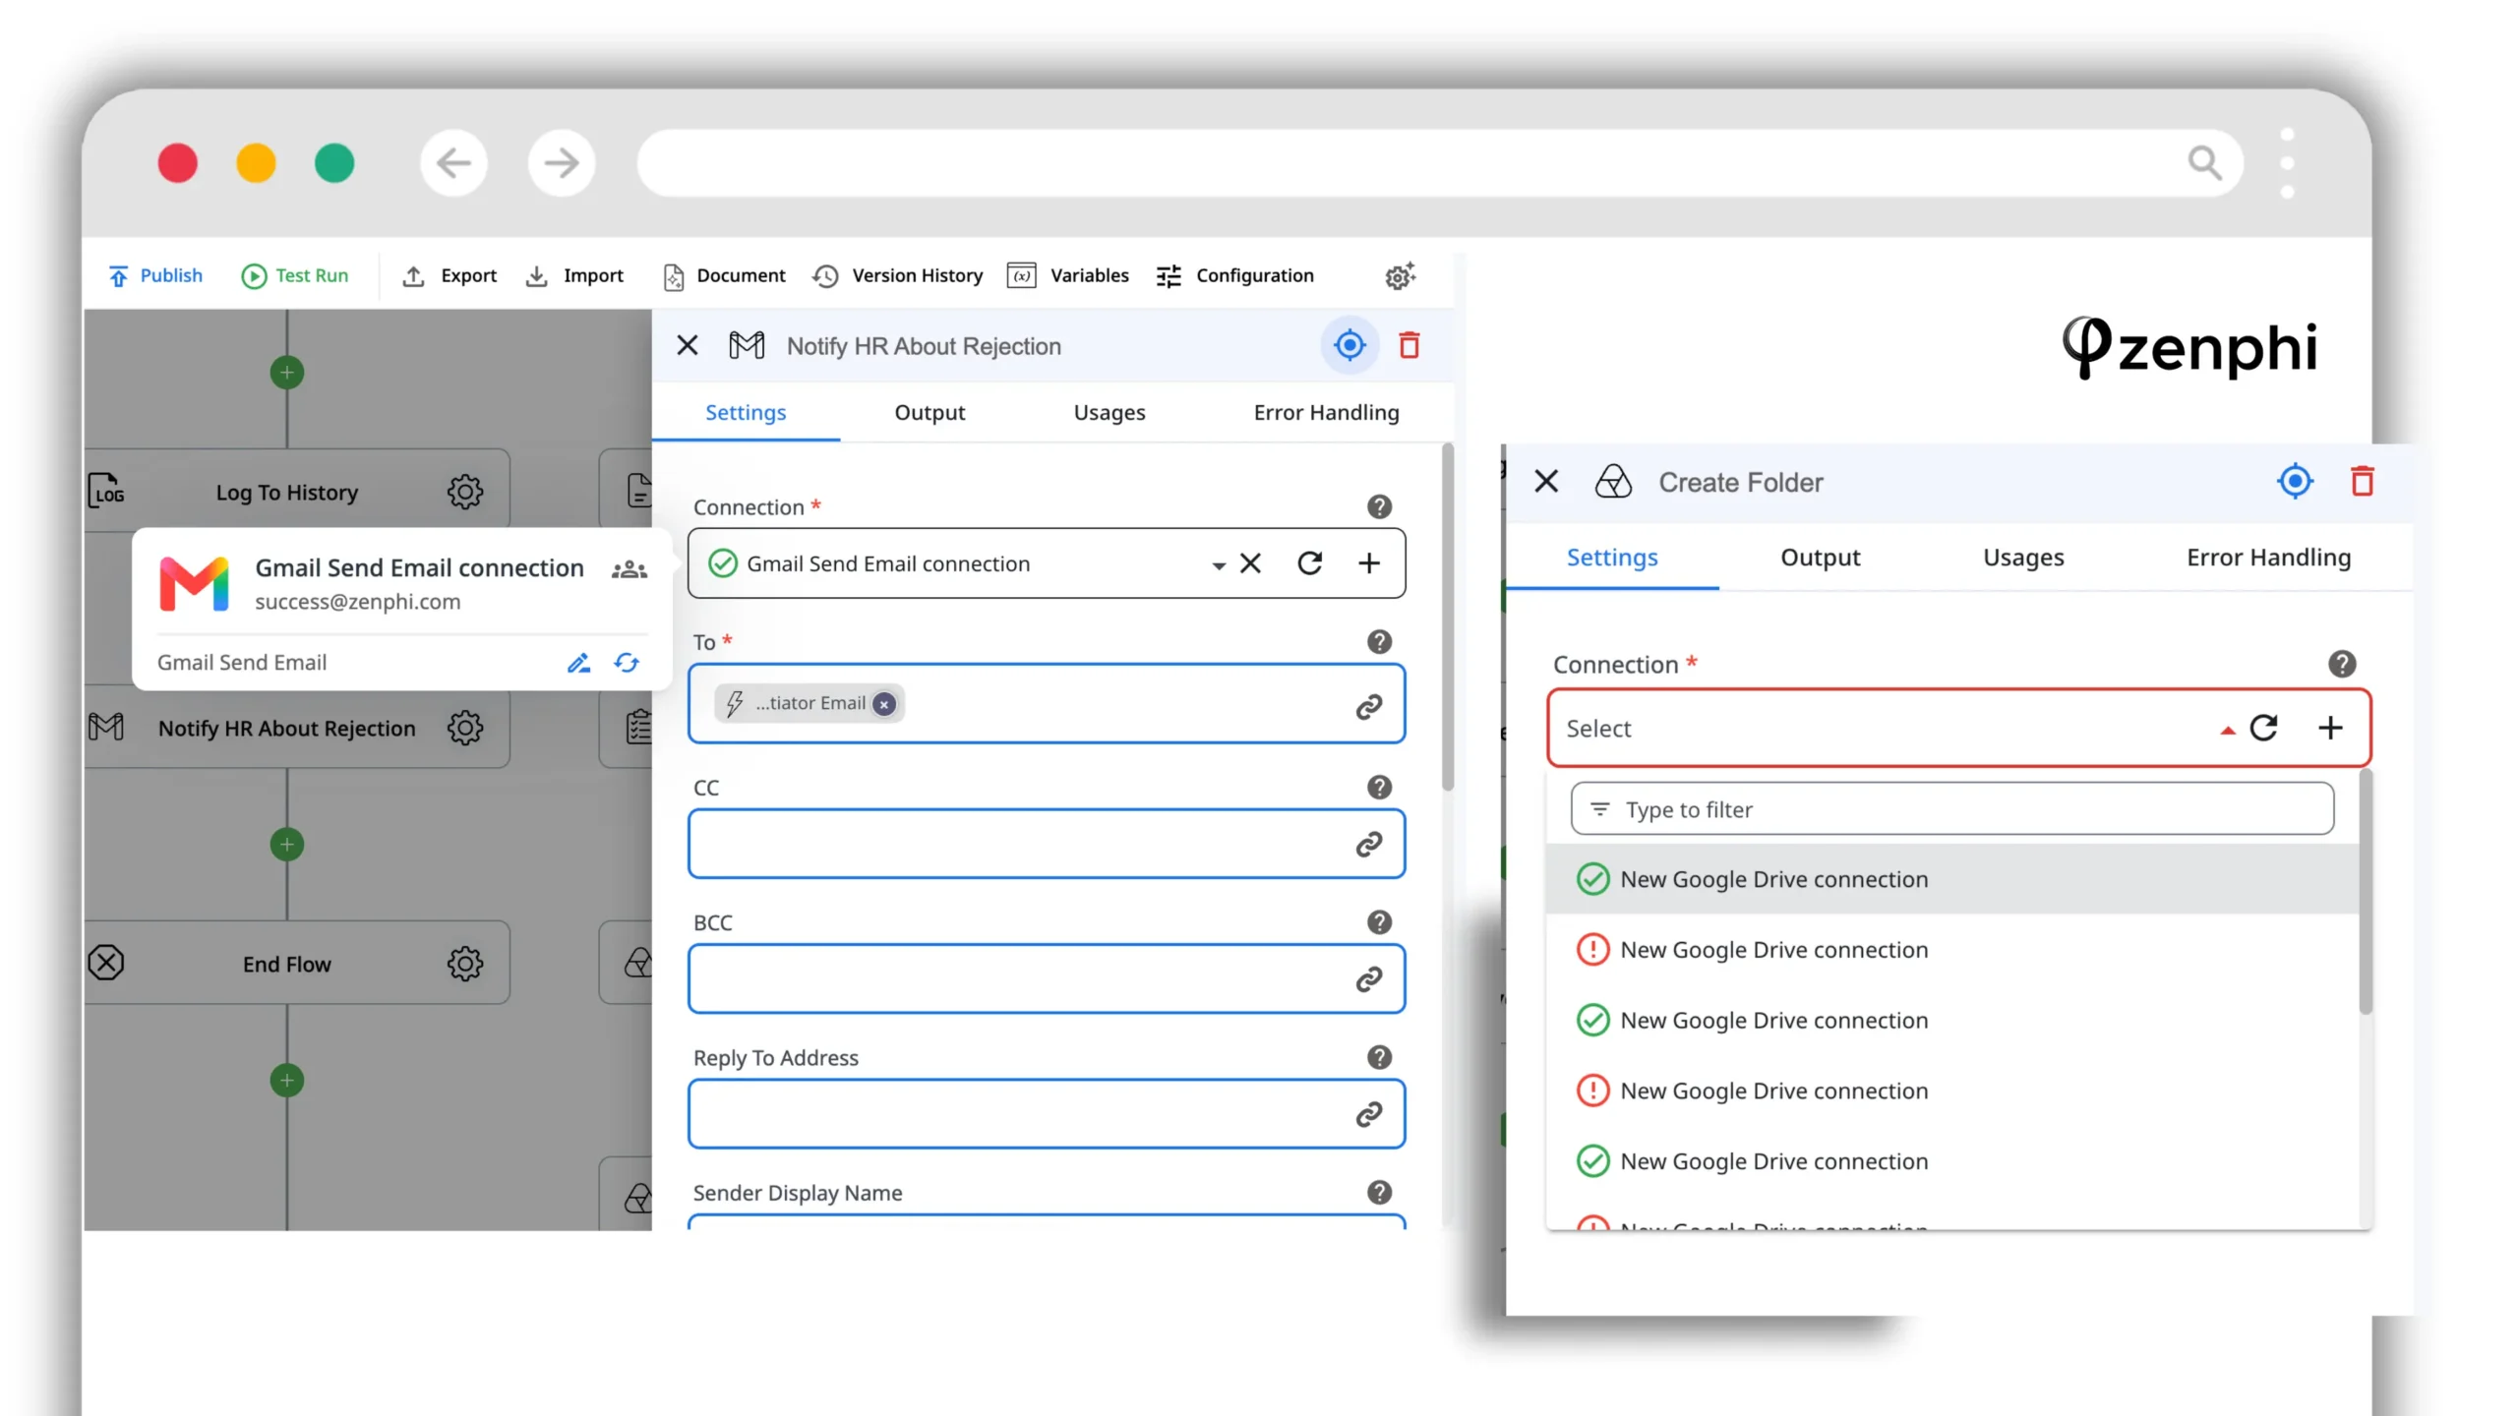The width and height of the screenshot is (2518, 1416).
Task: Add a new Gmail connection
Action: tap(1369, 563)
